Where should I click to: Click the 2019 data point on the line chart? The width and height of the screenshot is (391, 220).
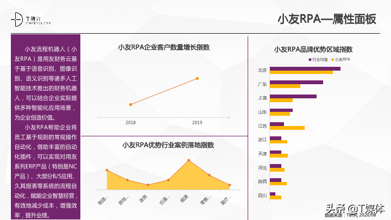tap(197, 79)
